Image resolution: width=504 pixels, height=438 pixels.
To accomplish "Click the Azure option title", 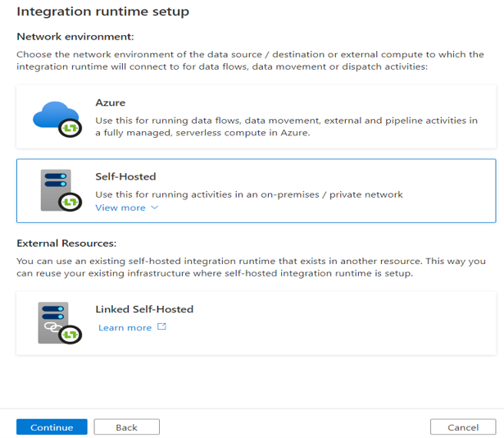I will [x=111, y=104].
